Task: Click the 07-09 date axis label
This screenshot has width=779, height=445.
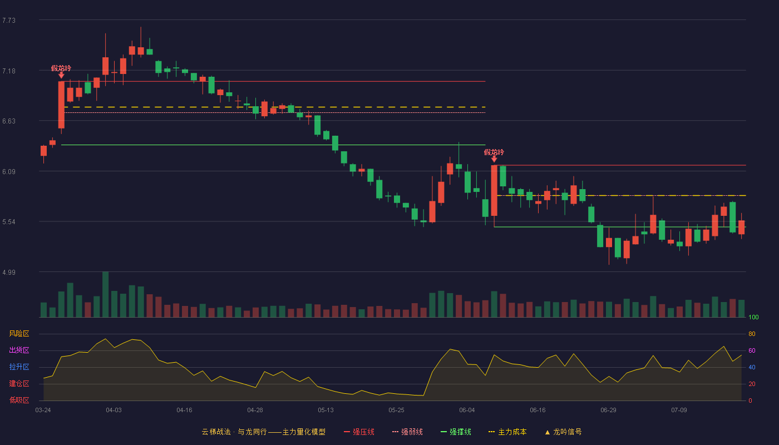Action: [679, 410]
